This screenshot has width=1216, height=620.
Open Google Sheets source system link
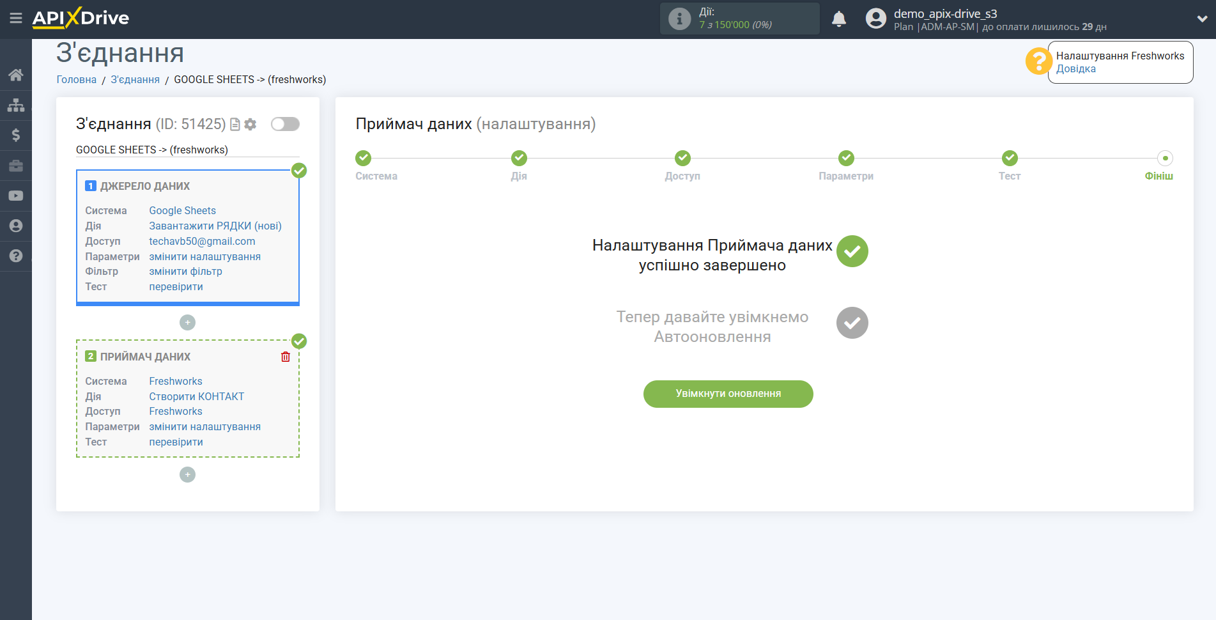(x=182, y=211)
